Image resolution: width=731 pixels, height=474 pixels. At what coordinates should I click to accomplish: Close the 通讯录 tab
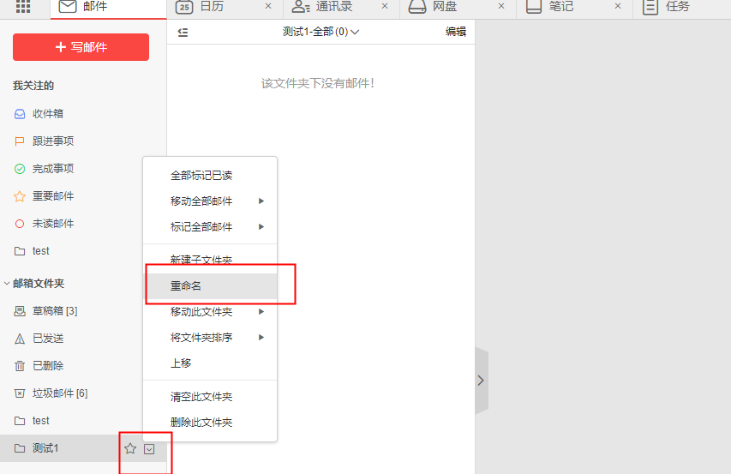[x=384, y=7]
